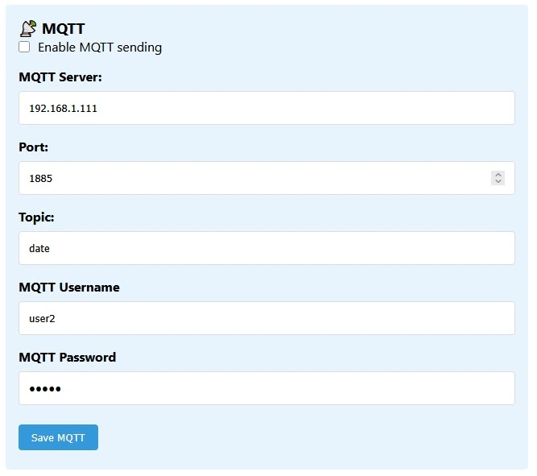Click the "Port:" field label
The height and width of the screenshot is (476, 537).
coord(34,147)
